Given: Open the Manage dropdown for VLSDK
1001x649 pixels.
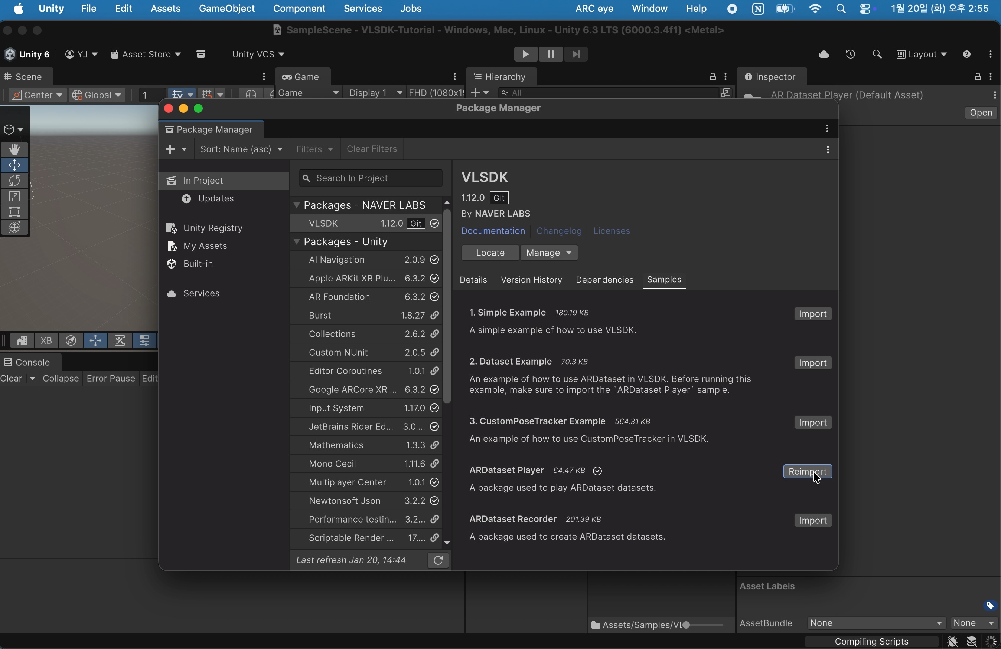Looking at the screenshot, I should 549,253.
